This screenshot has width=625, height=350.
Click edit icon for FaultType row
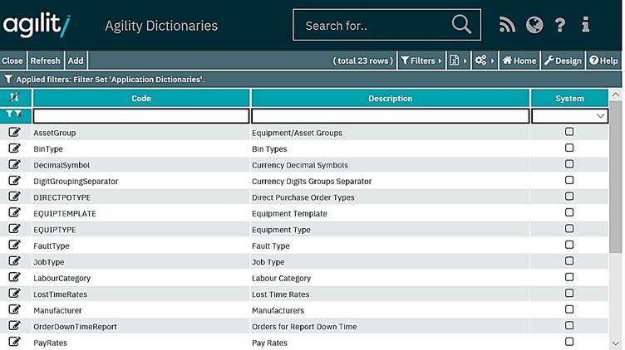pos(14,245)
